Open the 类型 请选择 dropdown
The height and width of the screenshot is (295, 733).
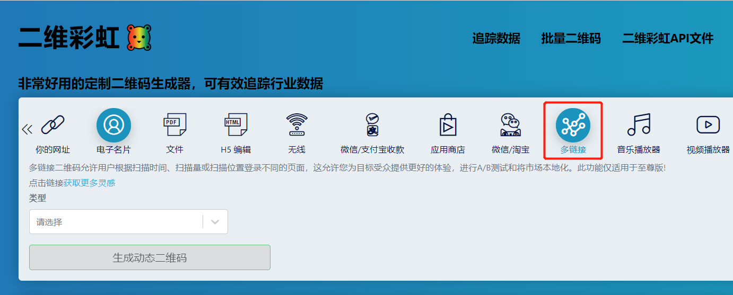128,222
